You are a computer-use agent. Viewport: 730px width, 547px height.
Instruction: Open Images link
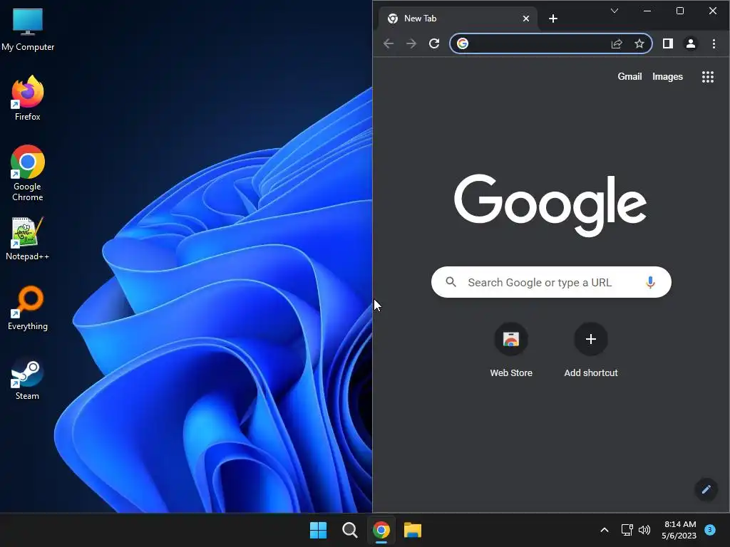click(x=667, y=77)
